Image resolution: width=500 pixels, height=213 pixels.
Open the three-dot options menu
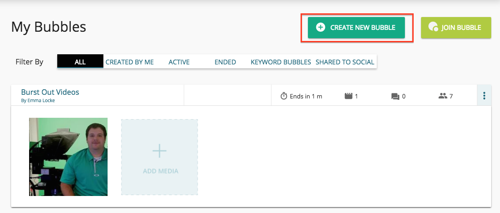484,96
